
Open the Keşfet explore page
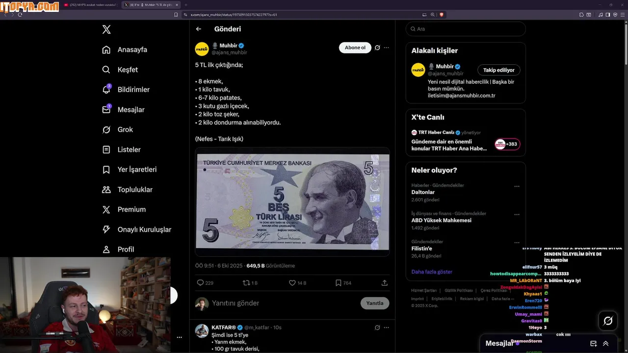[x=120, y=70]
